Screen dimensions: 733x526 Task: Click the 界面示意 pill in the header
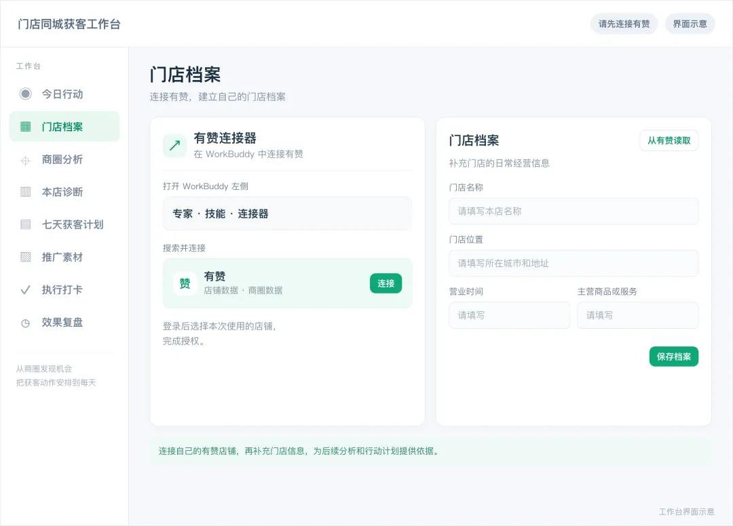pos(690,24)
